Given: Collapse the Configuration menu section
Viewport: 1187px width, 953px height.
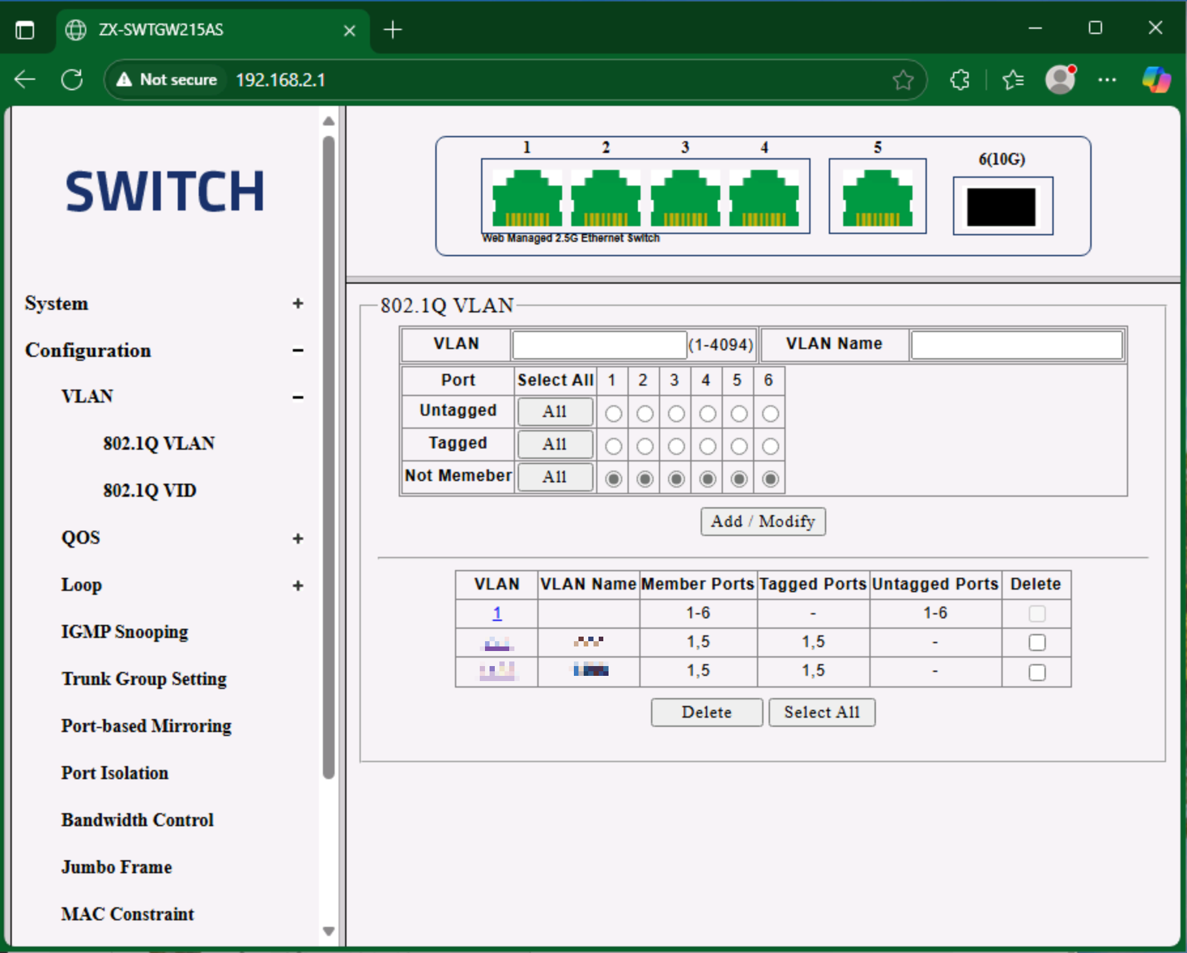Looking at the screenshot, I should tap(297, 350).
